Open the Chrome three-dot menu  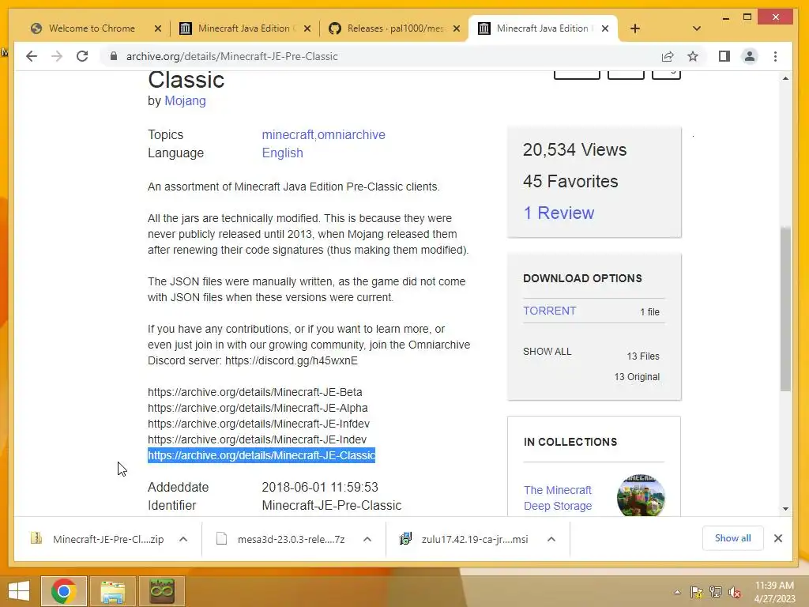(776, 56)
